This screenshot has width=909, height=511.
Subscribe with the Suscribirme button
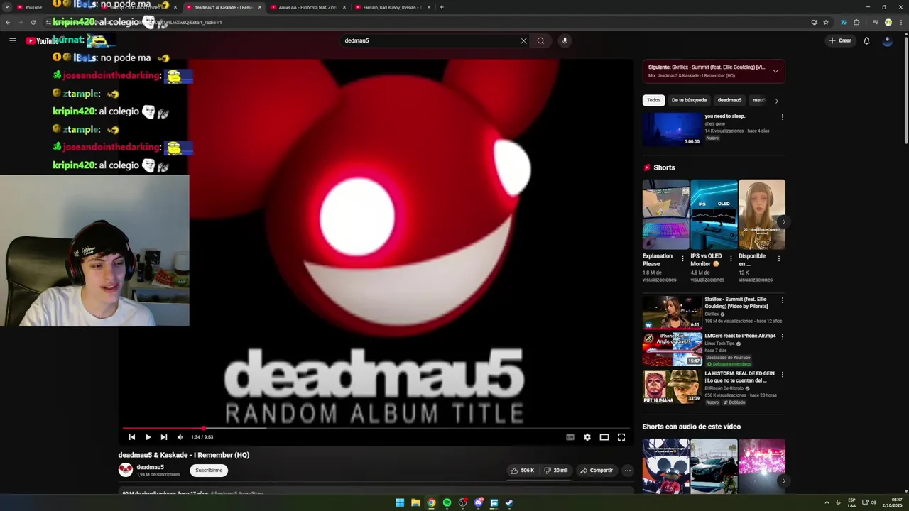coord(209,470)
